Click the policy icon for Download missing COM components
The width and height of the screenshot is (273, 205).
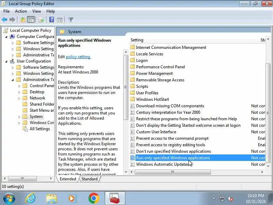pyautogui.click(x=132, y=106)
